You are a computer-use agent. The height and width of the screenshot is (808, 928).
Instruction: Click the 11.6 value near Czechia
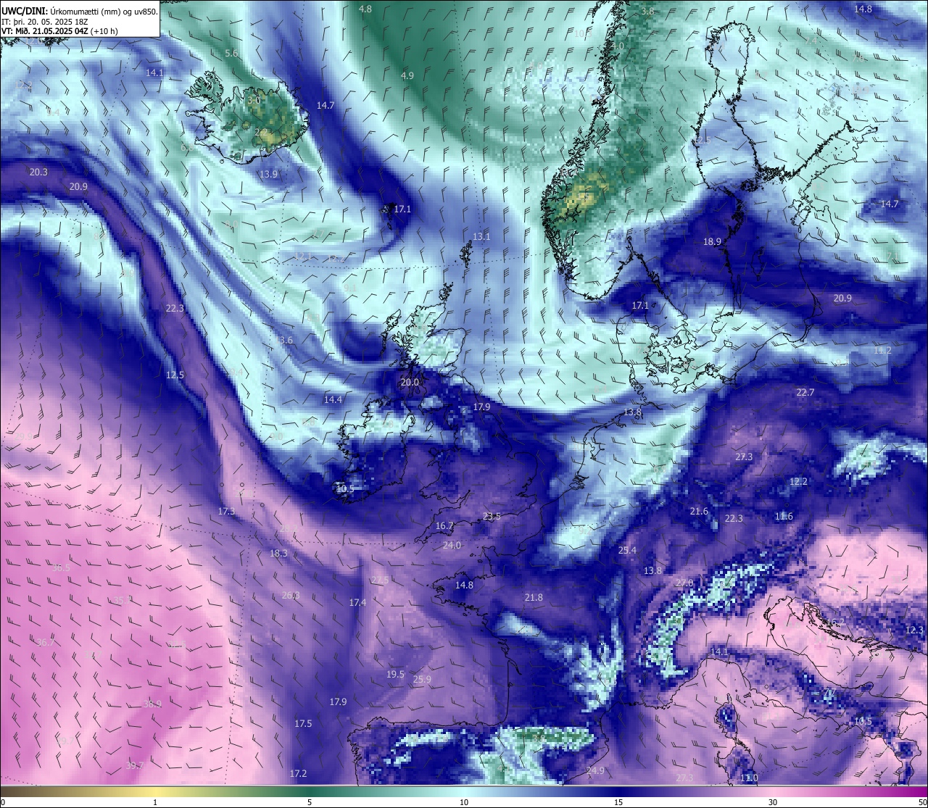point(784,516)
